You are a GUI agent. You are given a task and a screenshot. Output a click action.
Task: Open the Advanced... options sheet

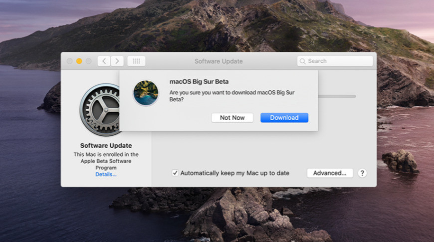330,173
